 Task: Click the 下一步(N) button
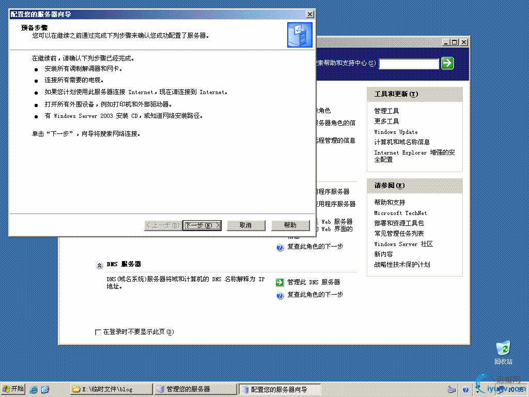202,225
